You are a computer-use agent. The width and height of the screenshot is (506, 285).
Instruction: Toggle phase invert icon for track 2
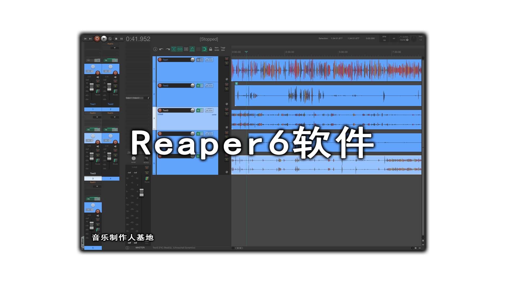227,104
